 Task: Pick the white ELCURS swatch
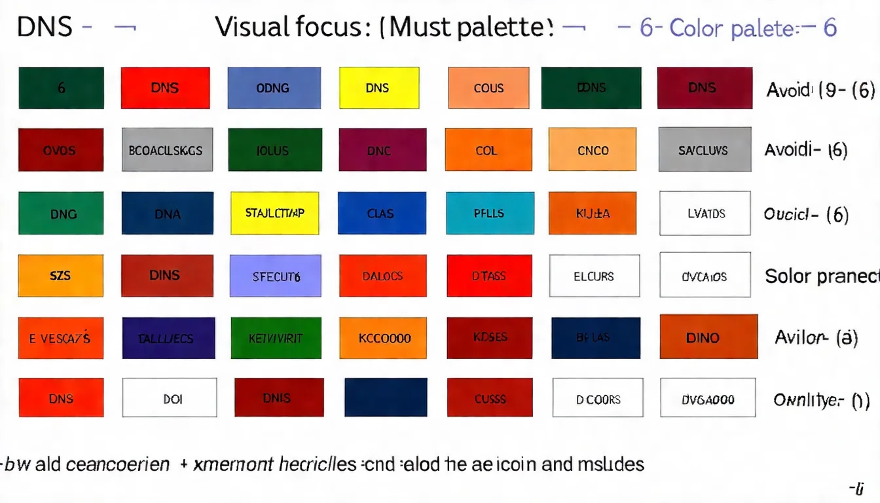pos(594,276)
